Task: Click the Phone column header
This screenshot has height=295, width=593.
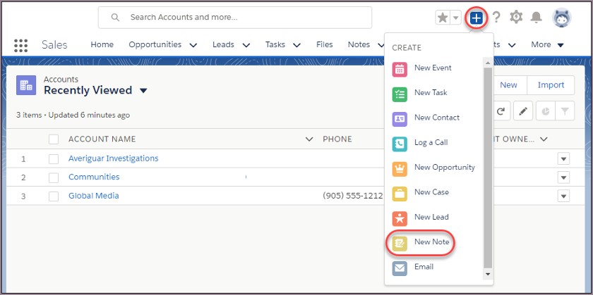Action: (337, 139)
